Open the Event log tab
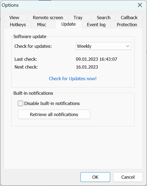The height and width of the screenshot is (186, 147). click(x=96, y=25)
